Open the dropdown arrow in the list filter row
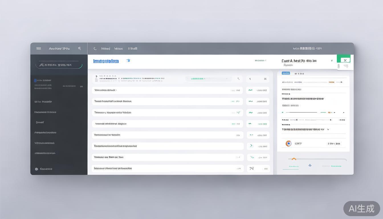 point(239,79)
